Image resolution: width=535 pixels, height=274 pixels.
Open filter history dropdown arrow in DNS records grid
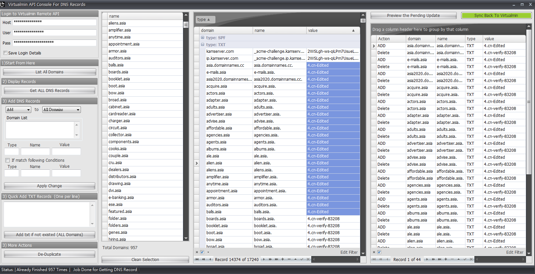(208, 252)
